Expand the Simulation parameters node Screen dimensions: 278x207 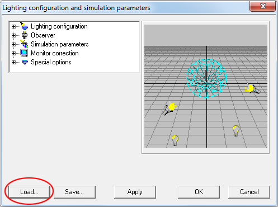click(x=13, y=44)
